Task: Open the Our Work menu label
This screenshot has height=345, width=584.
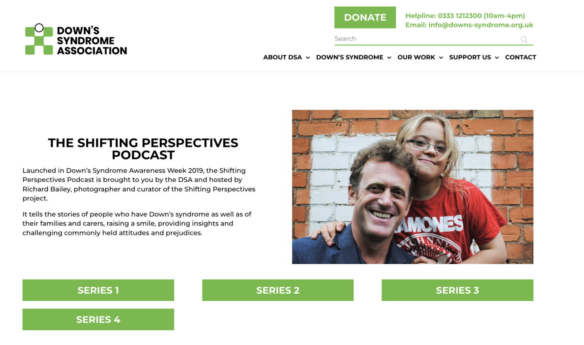Action: click(x=416, y=57)
